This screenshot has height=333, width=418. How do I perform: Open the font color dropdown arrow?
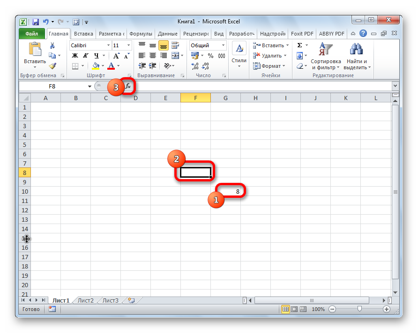click(119, 65)
